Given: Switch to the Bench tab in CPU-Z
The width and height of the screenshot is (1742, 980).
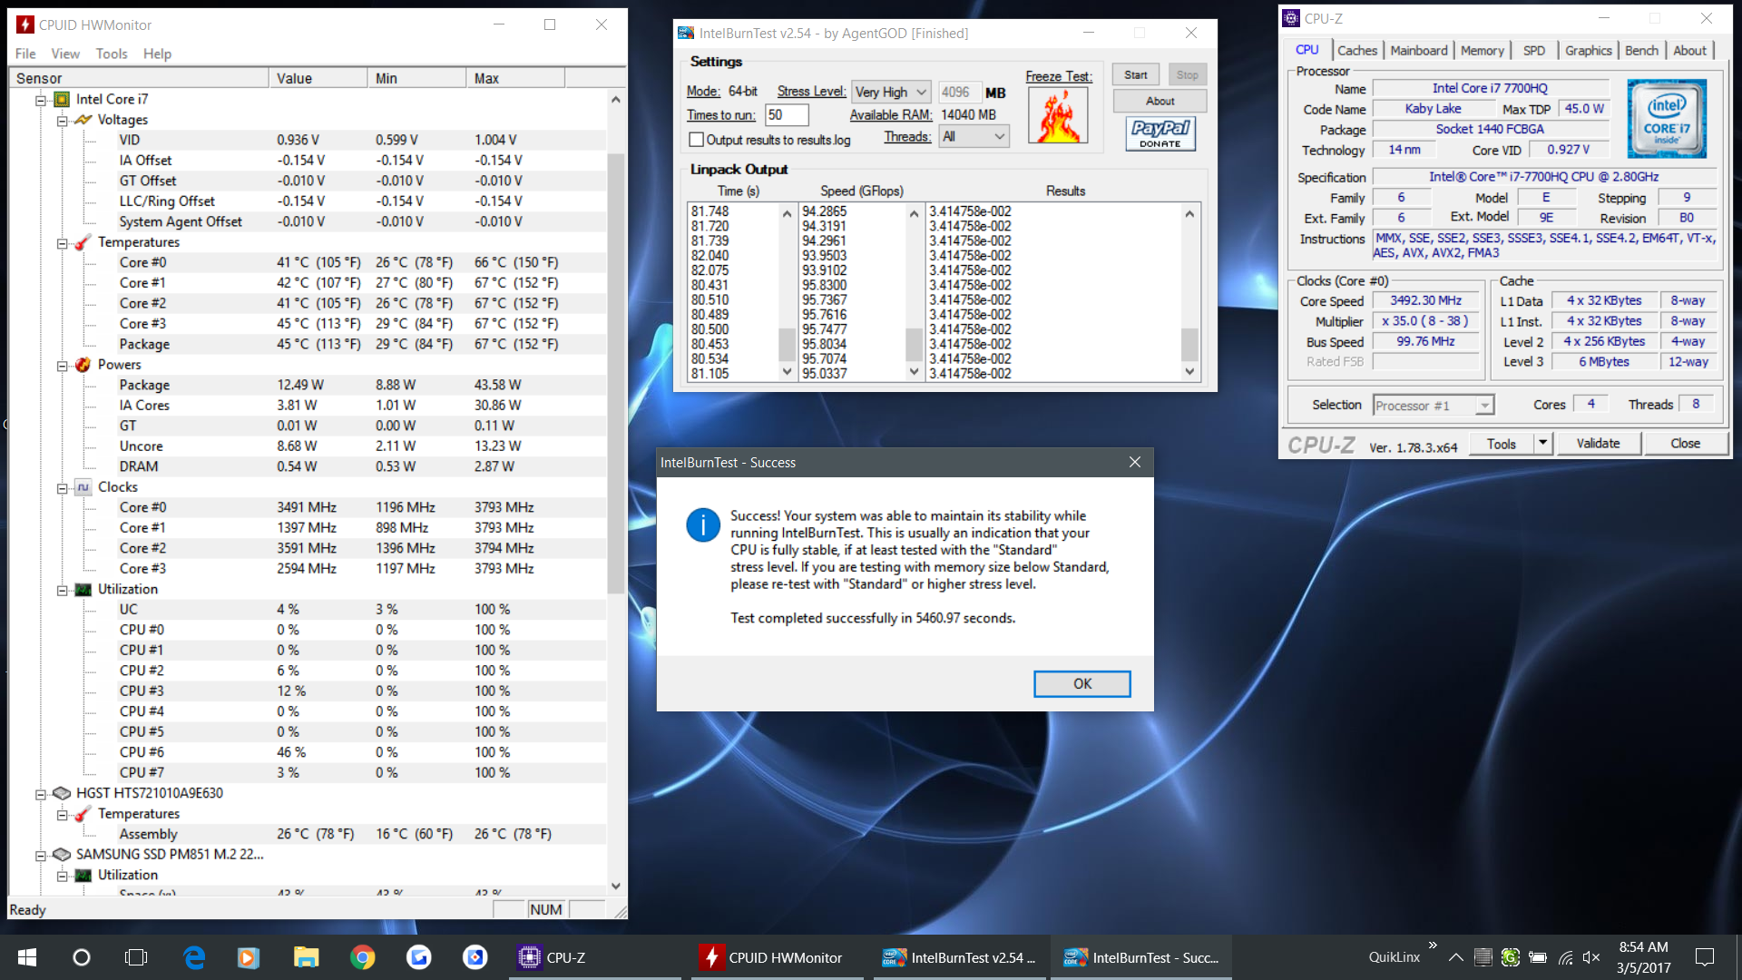Looking at the screenshot, I should (1641, 51).
